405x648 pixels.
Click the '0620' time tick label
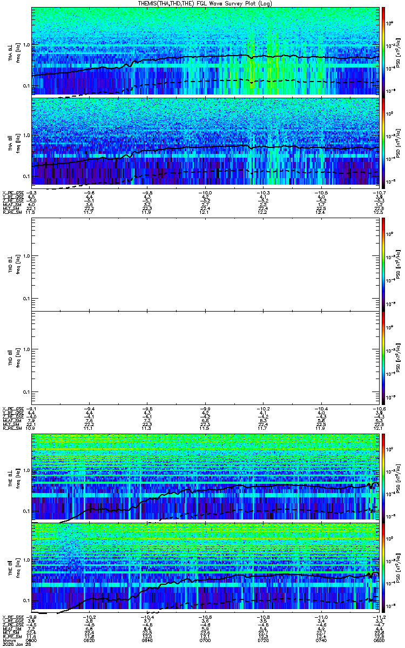coord(90,639)
